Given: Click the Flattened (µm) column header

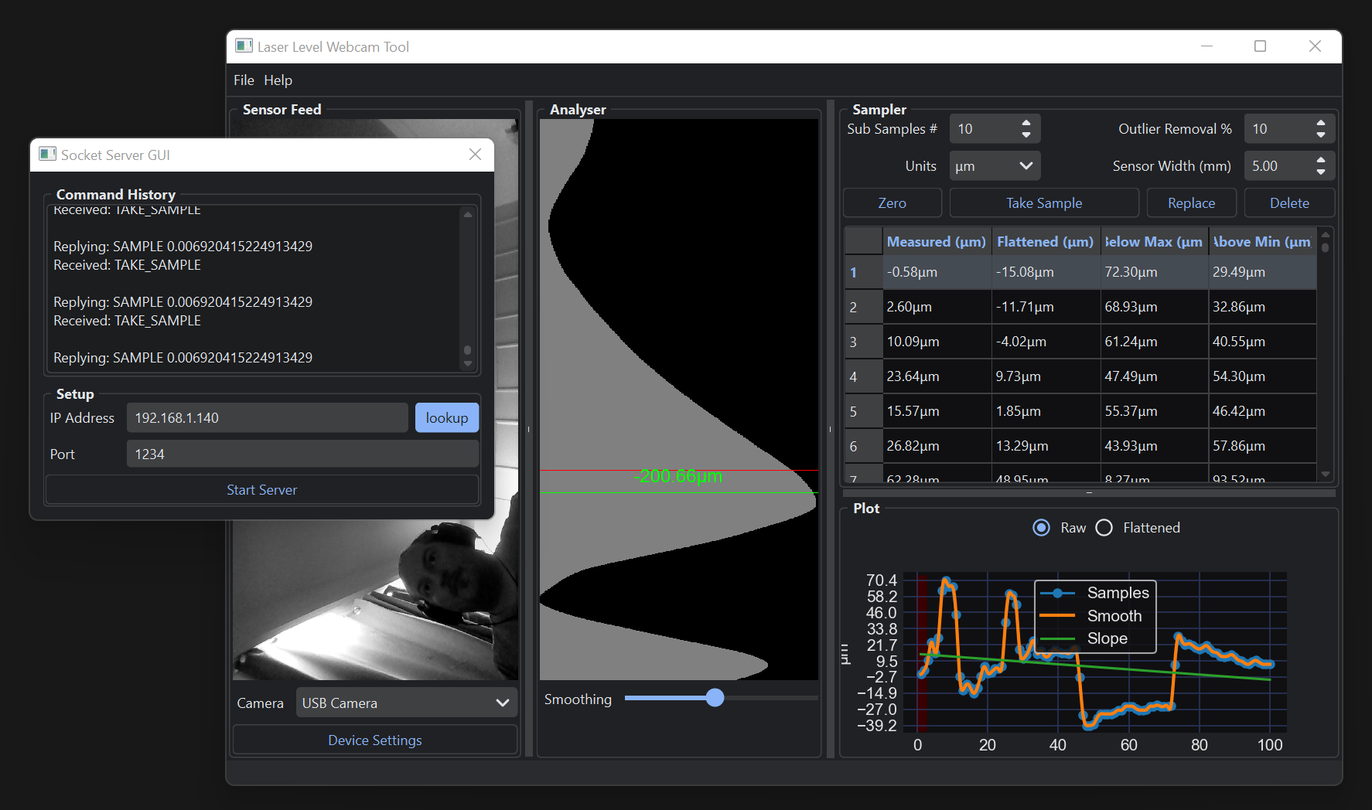Looking at the screenshot, I should [x=1046, y=242].
